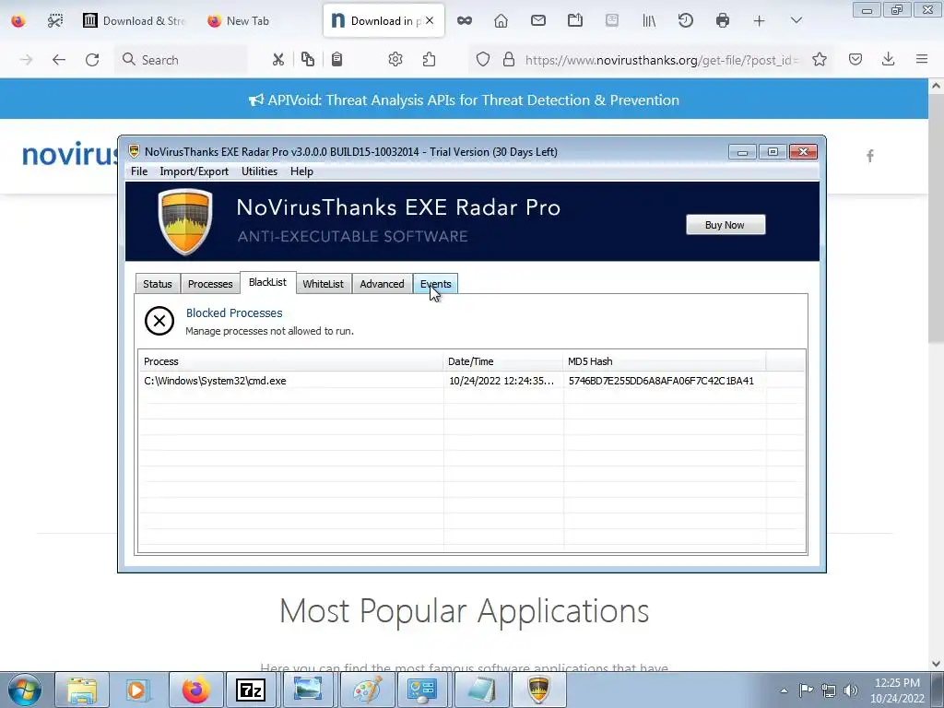The height and width of the screenshot is (708, 944).
Task: Open the Events tab
Action: click(x=435, y=284)
